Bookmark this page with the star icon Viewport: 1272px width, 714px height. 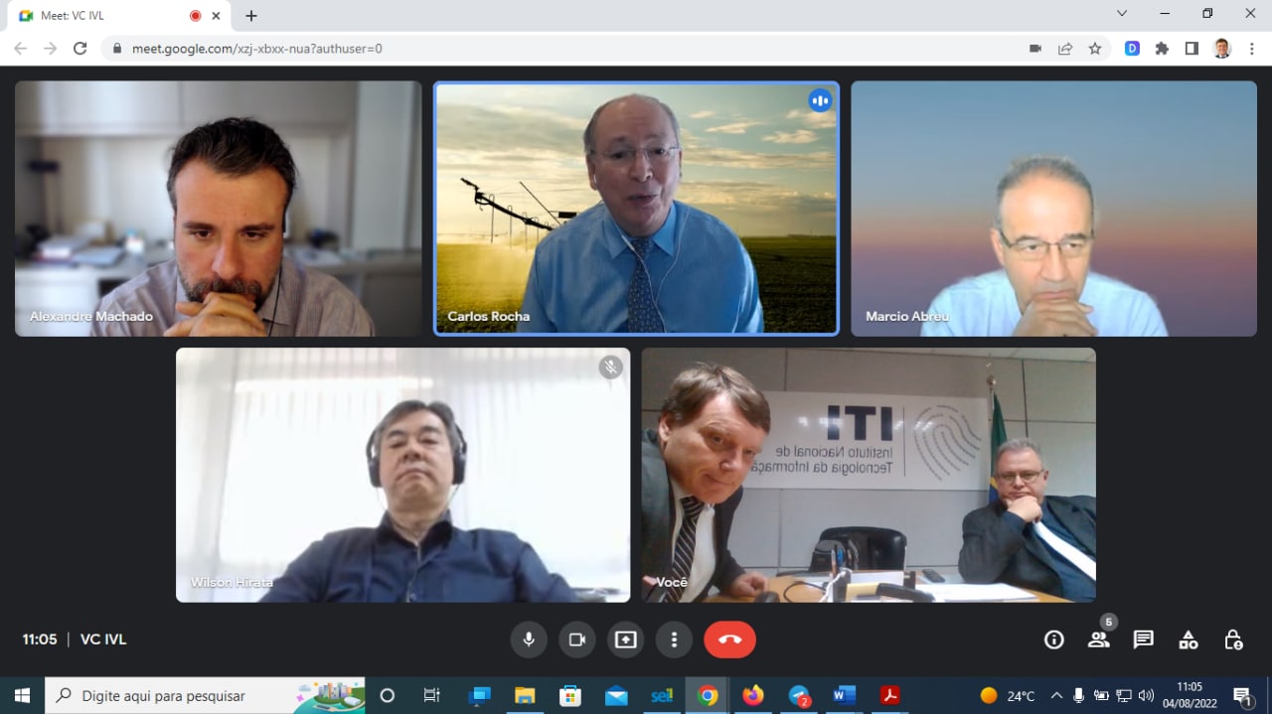point(1094,49)
